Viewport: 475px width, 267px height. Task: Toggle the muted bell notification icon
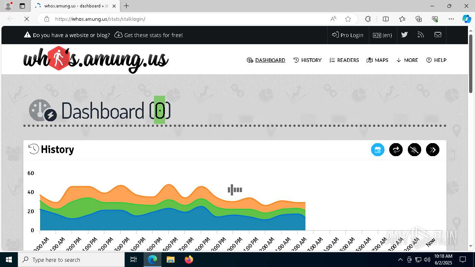coord(415,150)
